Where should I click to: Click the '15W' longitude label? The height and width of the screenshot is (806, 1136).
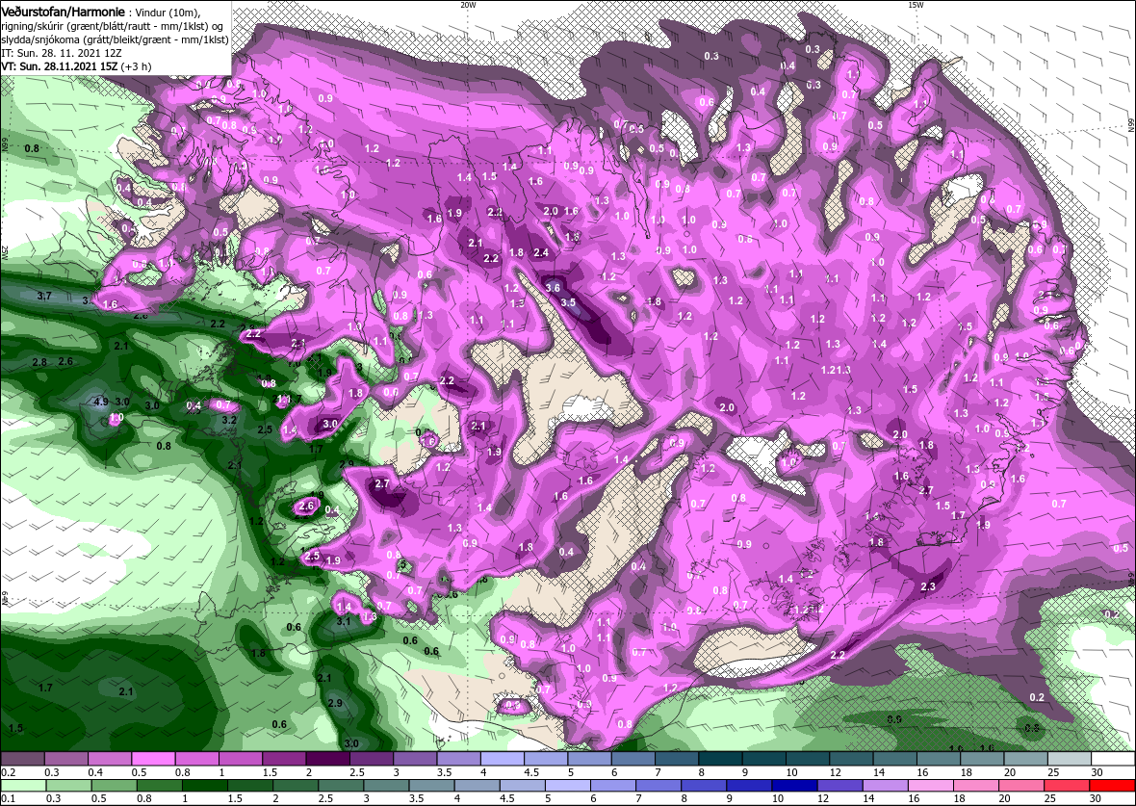[916, 5]
